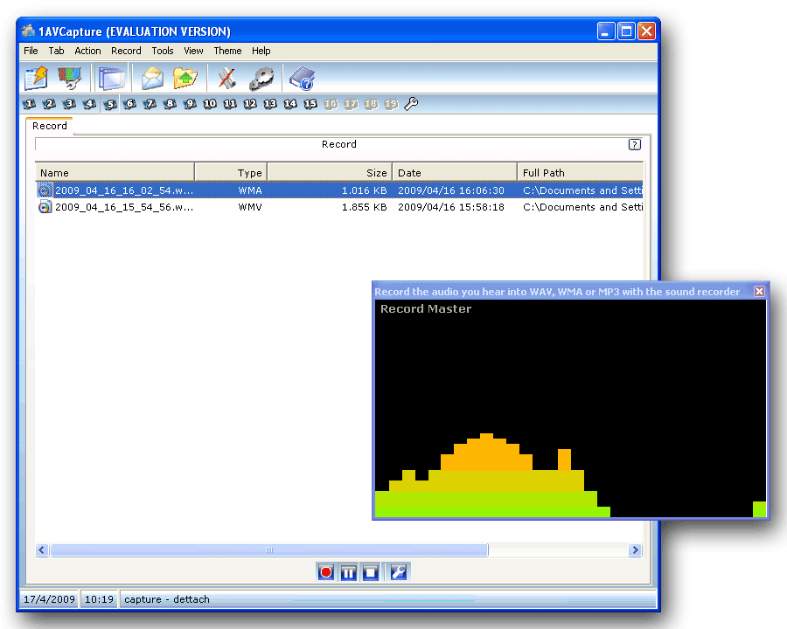The image size is (787, 629).
Task: Open the Record menu
Action: pyautogui.click(x=126, y=51)
